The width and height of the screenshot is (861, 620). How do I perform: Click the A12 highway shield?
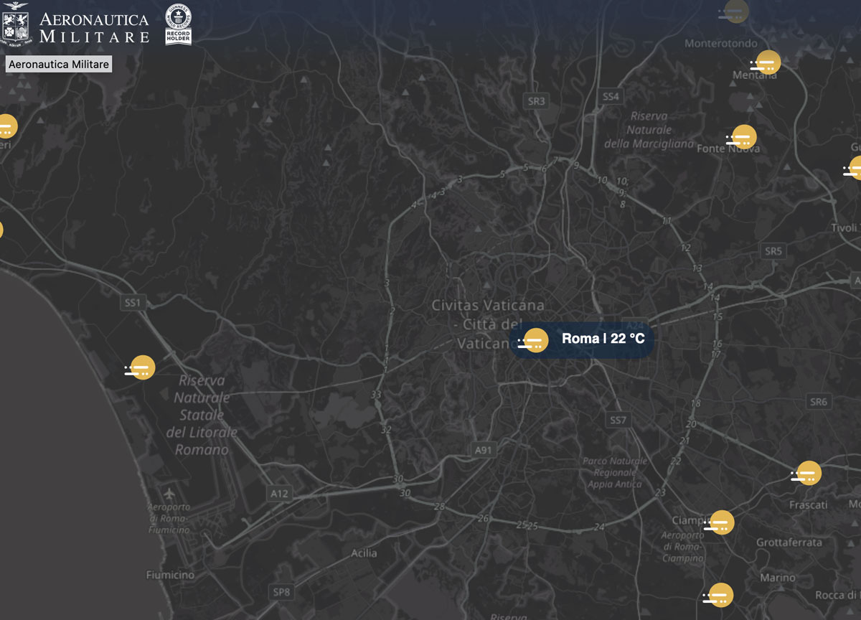click(279, 493)
